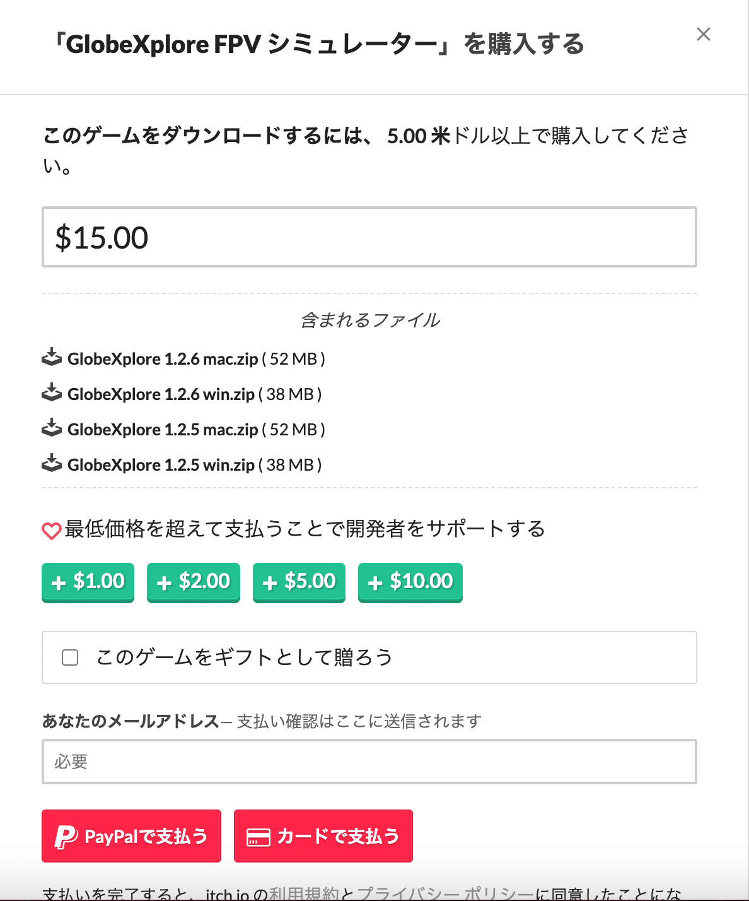749x901 pixels.
Task: Click download icon beside GlobeXplore 1.2.5 mac.zip
Action: 52,428
